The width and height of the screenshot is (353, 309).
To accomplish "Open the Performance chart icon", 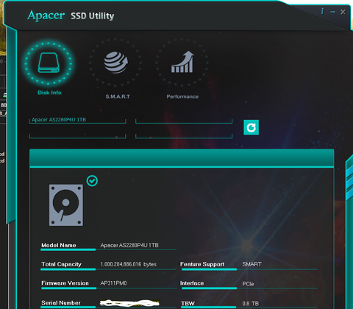I will tap(182, 63).
